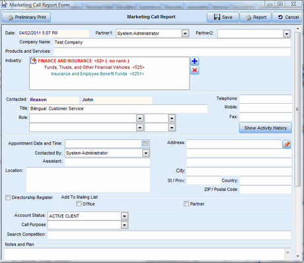This screenshot has height=263, width=304.
Task: Check the Office mailing list box
Action: 79,204
